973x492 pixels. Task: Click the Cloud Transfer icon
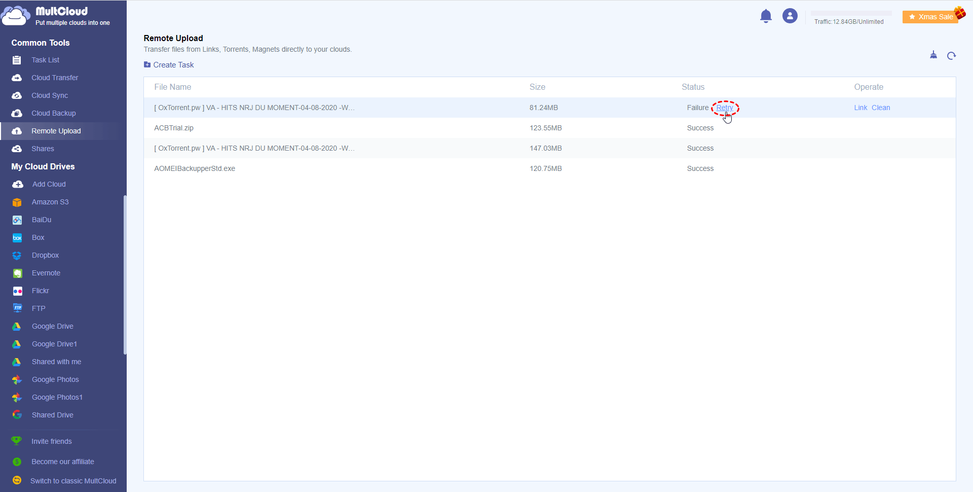17,78
